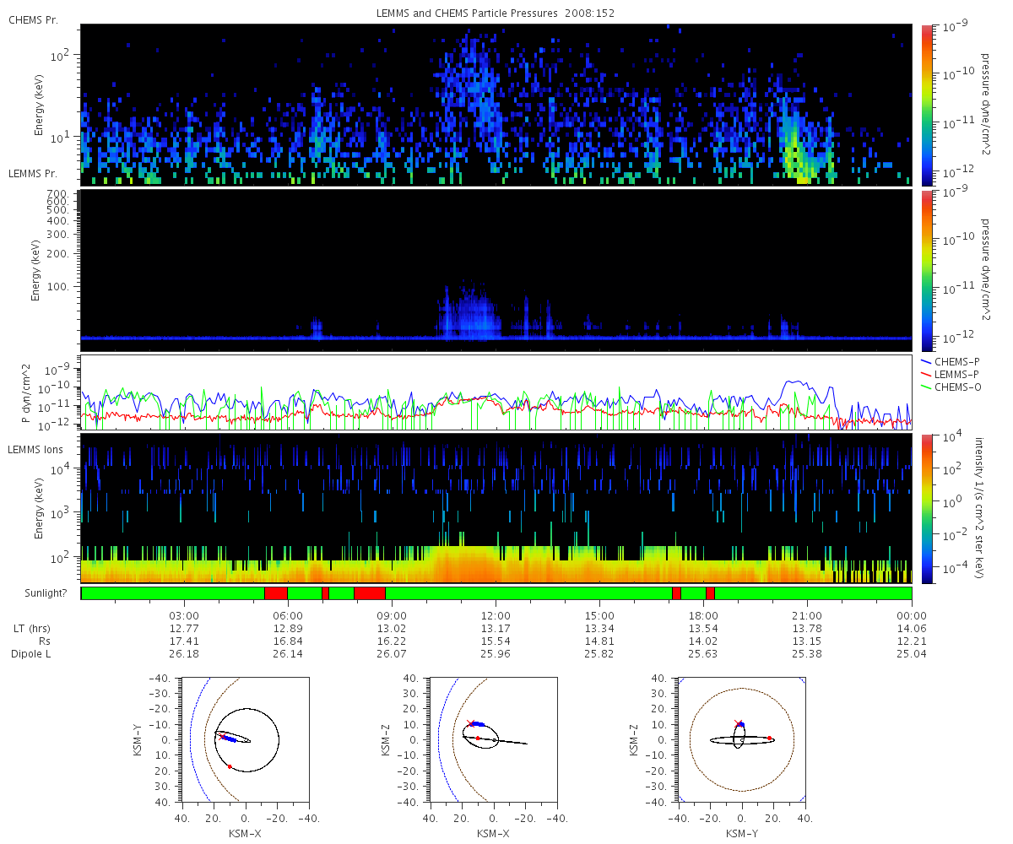Click the 21:00 time axis label
This screenshot has height=844, width=1013.
[x=808, y=615]
